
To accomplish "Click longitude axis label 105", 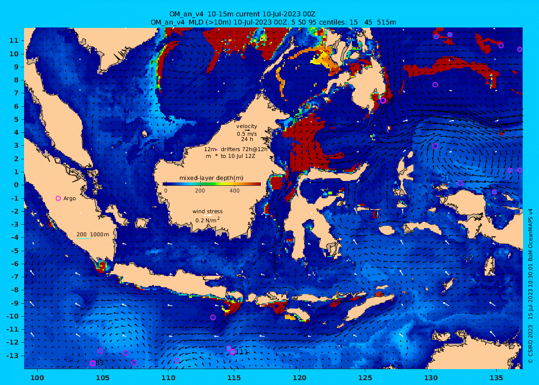I will coord(103,377).
